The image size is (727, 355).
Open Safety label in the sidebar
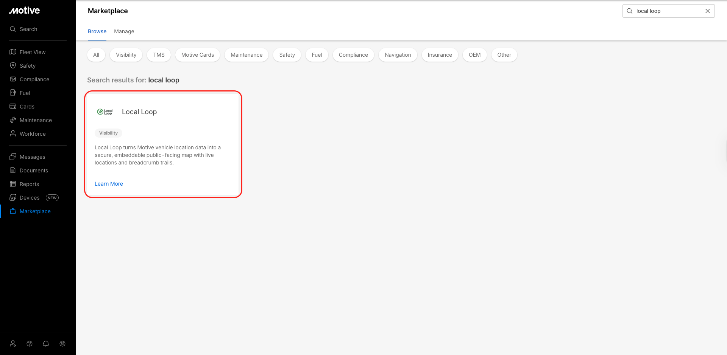pyautogui.click(x=28, y=66)
